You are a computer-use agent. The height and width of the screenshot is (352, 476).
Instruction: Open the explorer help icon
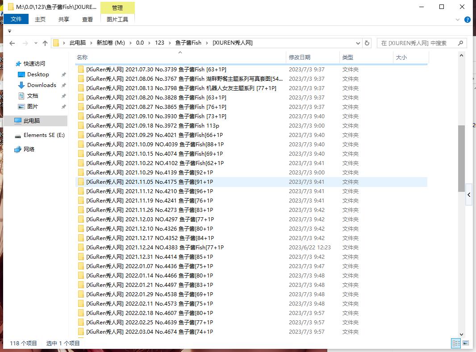point(468,20)
